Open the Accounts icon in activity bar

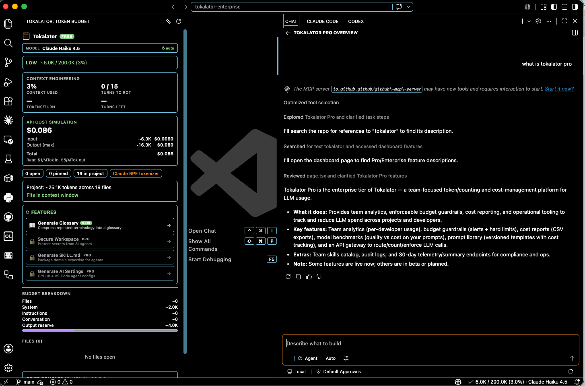tap(8, 349)
